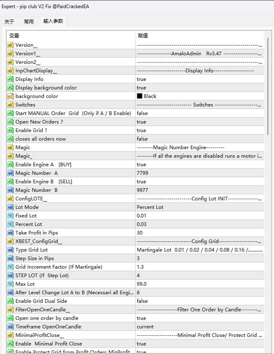Open the Lot Mode Percent Lot dropdown
Screen dimensions: 274x354
click(200, 207)
